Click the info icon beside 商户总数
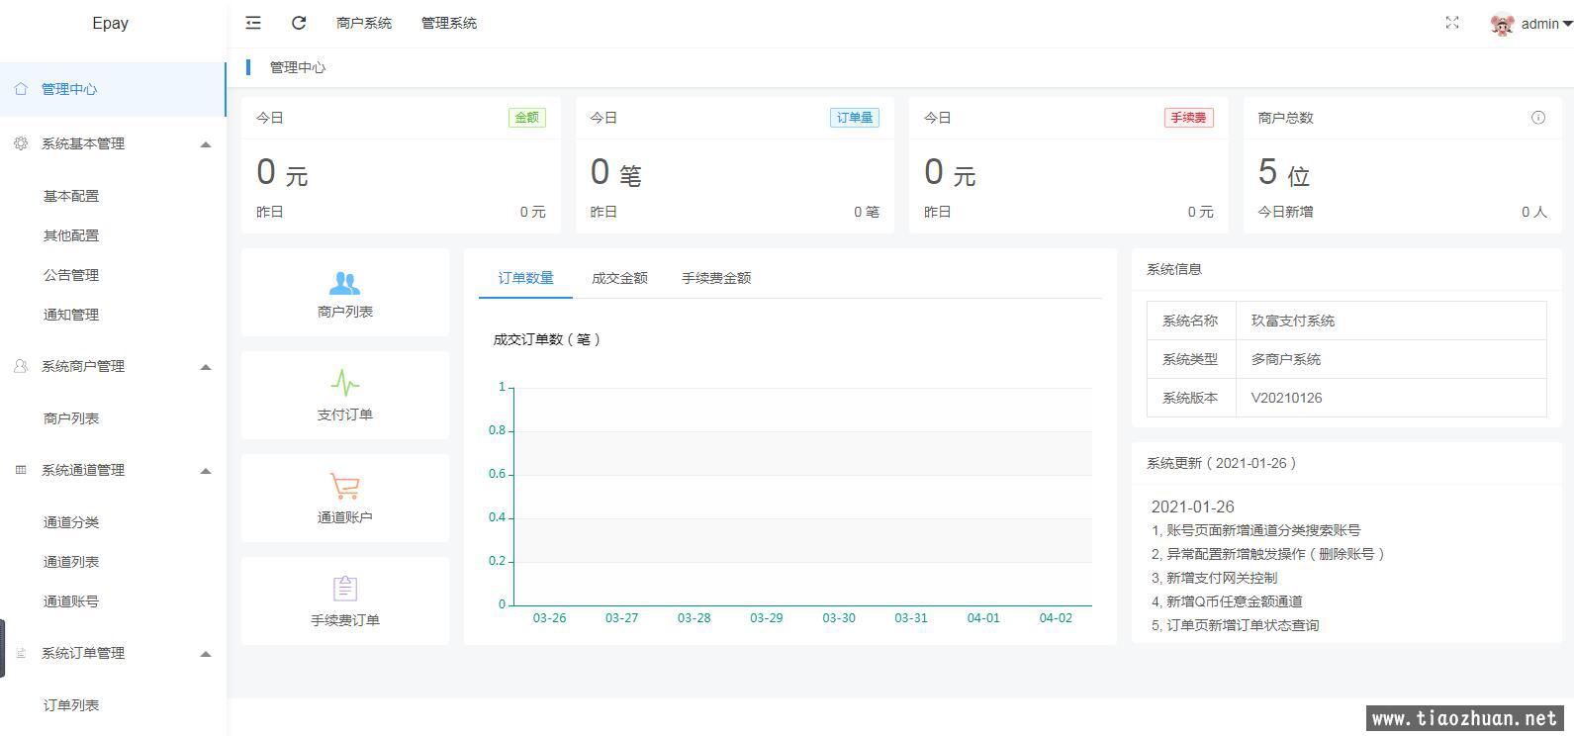 [x=1537, y=118]
